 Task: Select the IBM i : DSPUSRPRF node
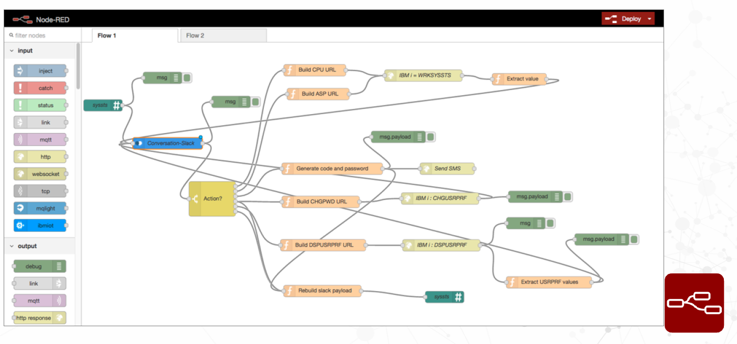tap(441, 245)
